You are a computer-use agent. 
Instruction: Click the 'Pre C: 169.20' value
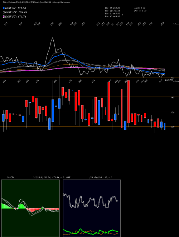coord(112,17)
